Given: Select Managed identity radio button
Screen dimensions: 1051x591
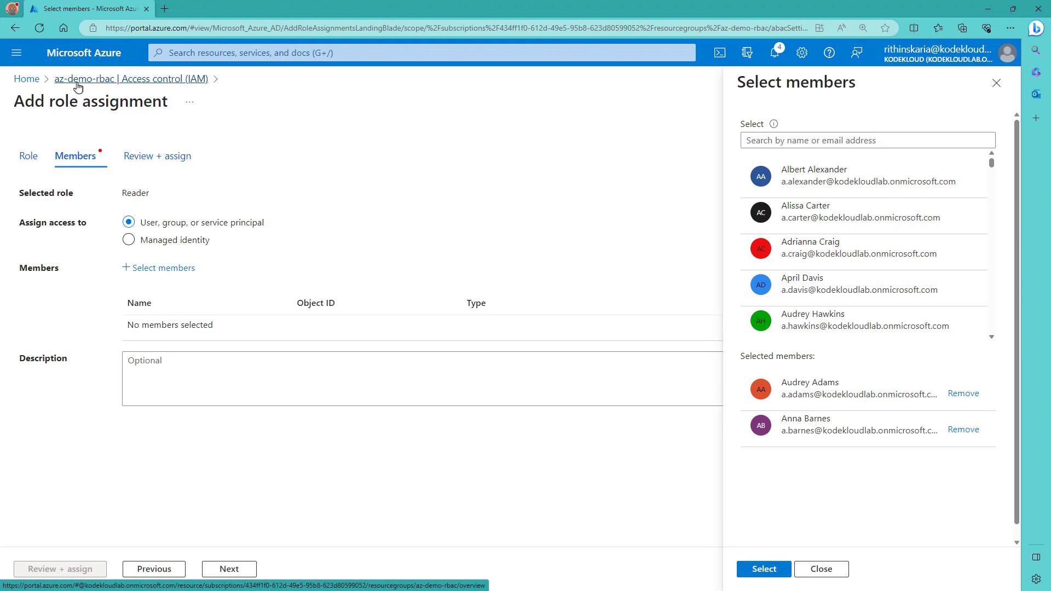Looking at the screenshot, I should tap(129, 239).
